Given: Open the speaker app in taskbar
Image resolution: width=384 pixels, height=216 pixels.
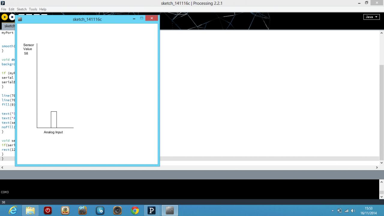Looking at the screenshot, I should [x=117, y=211].
